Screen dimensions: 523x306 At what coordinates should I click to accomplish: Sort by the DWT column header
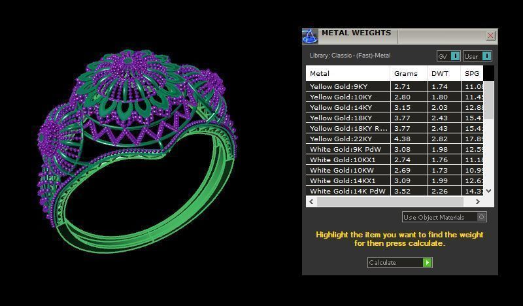point(444,73)
